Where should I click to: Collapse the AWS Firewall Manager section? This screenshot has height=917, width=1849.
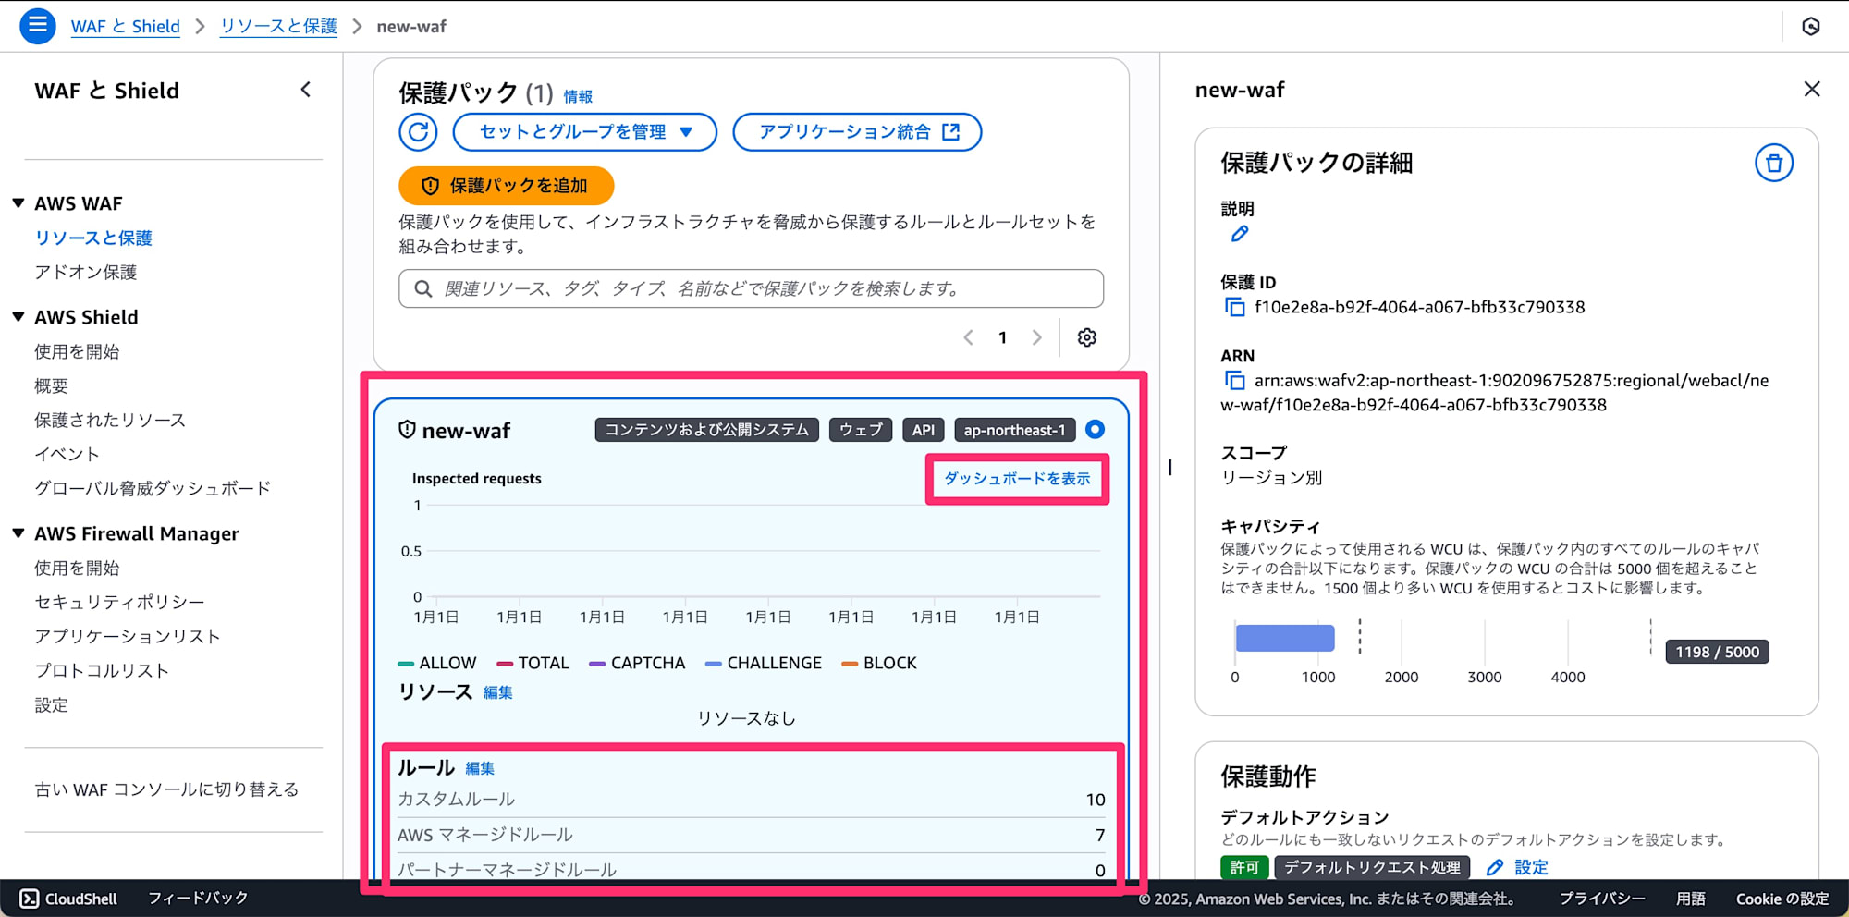tap(18, 533)
